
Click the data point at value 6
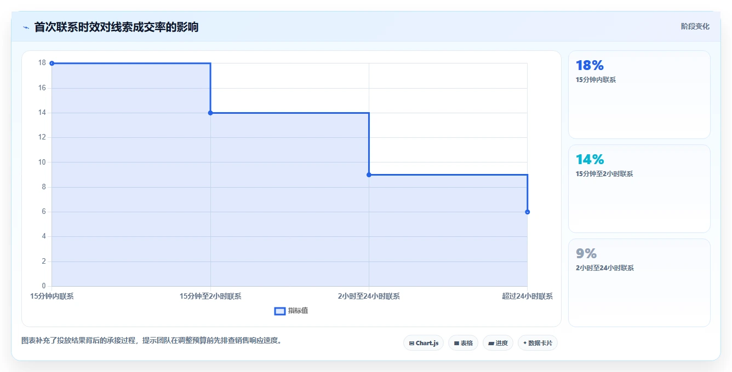527,212
